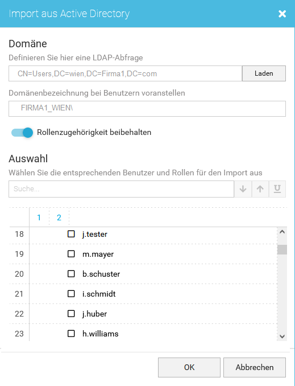Expand tree to level 2
This screenshot has height=386, width=295.
pyautogui.click(x=59, y=217)
